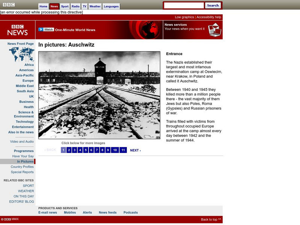Go to gallery image 2
The width and height of the screenshot is (300, 225).
pyautogui.click(x=69, y=150)
